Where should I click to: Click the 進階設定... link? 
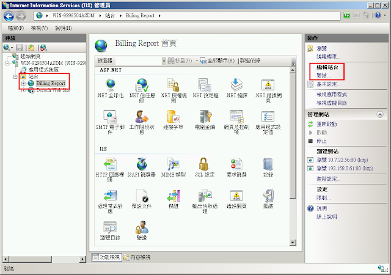[329, 178]
